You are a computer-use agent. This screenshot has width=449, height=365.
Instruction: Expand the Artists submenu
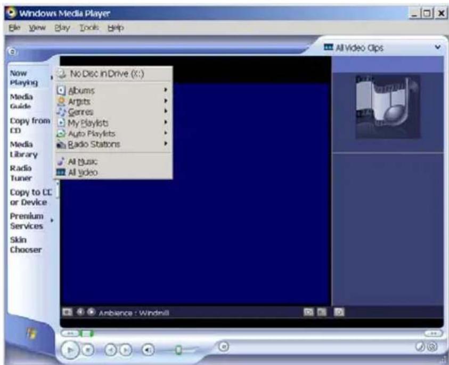[x=113, y=101]
